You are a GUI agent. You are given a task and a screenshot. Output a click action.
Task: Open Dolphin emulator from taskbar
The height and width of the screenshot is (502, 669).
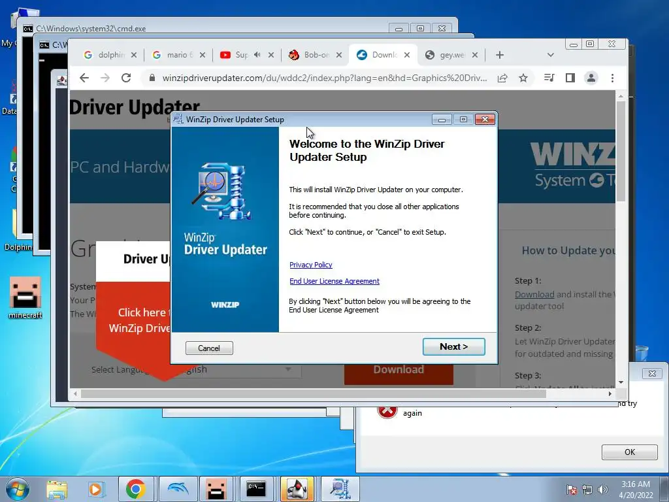click(178, 489)
